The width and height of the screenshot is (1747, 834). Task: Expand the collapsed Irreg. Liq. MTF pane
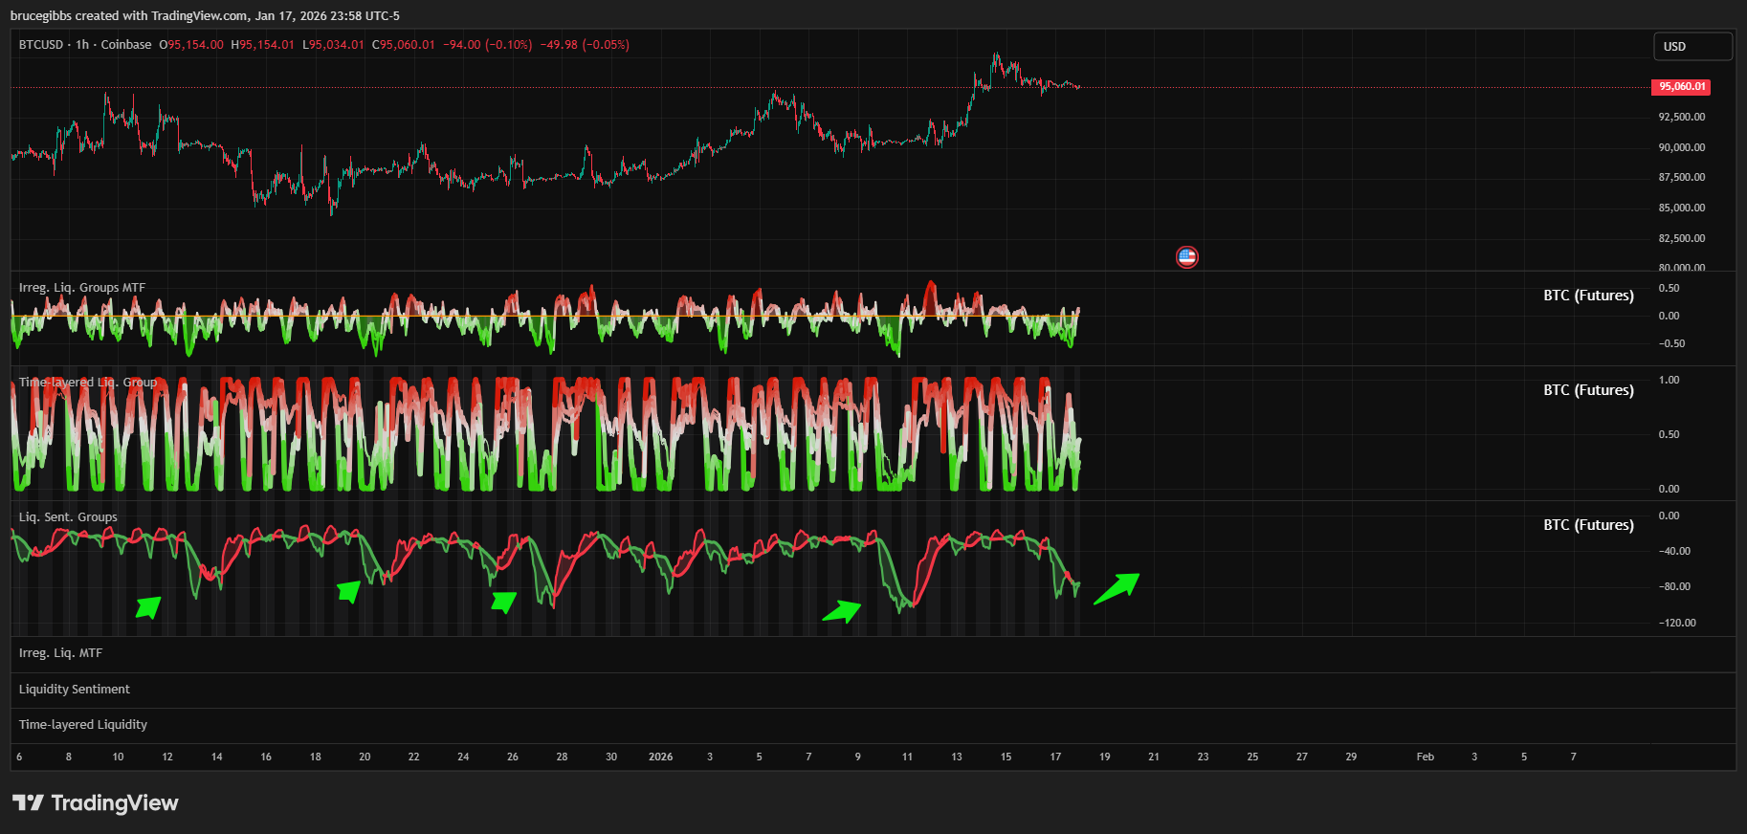coord(60,653)
